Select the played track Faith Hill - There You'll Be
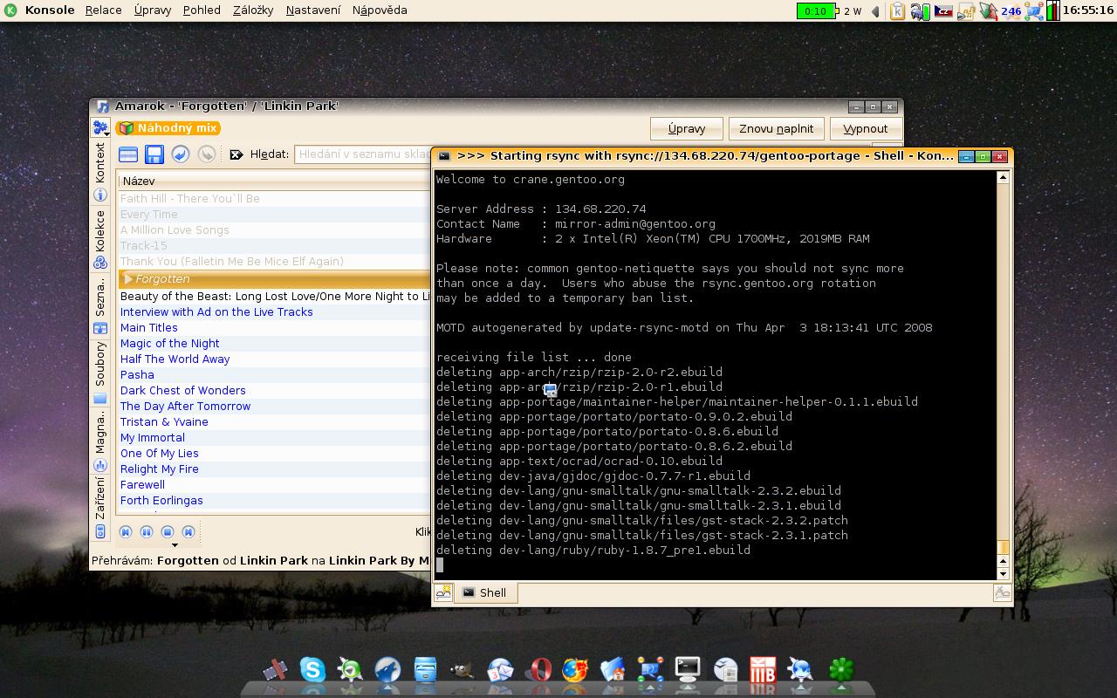 [274, 199]
